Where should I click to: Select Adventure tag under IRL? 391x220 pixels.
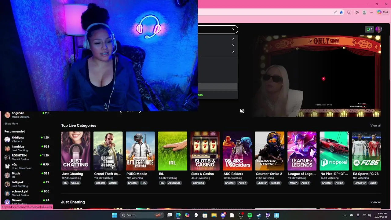point(174,183)
